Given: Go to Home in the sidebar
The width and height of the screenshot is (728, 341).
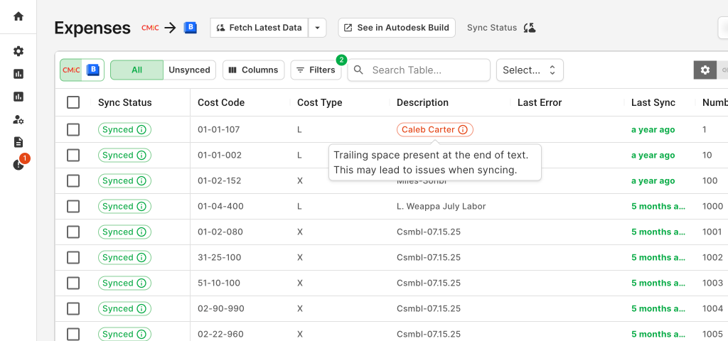Looking at the screenshot, I should pos(18,16).
